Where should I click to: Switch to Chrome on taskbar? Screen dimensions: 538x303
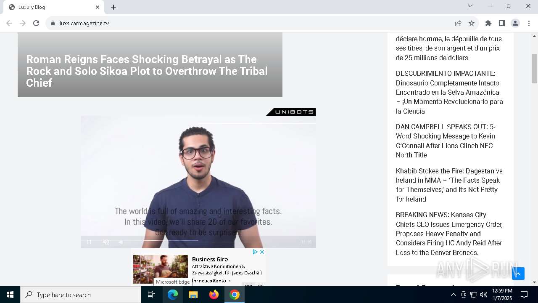click(x=235, y=295)
